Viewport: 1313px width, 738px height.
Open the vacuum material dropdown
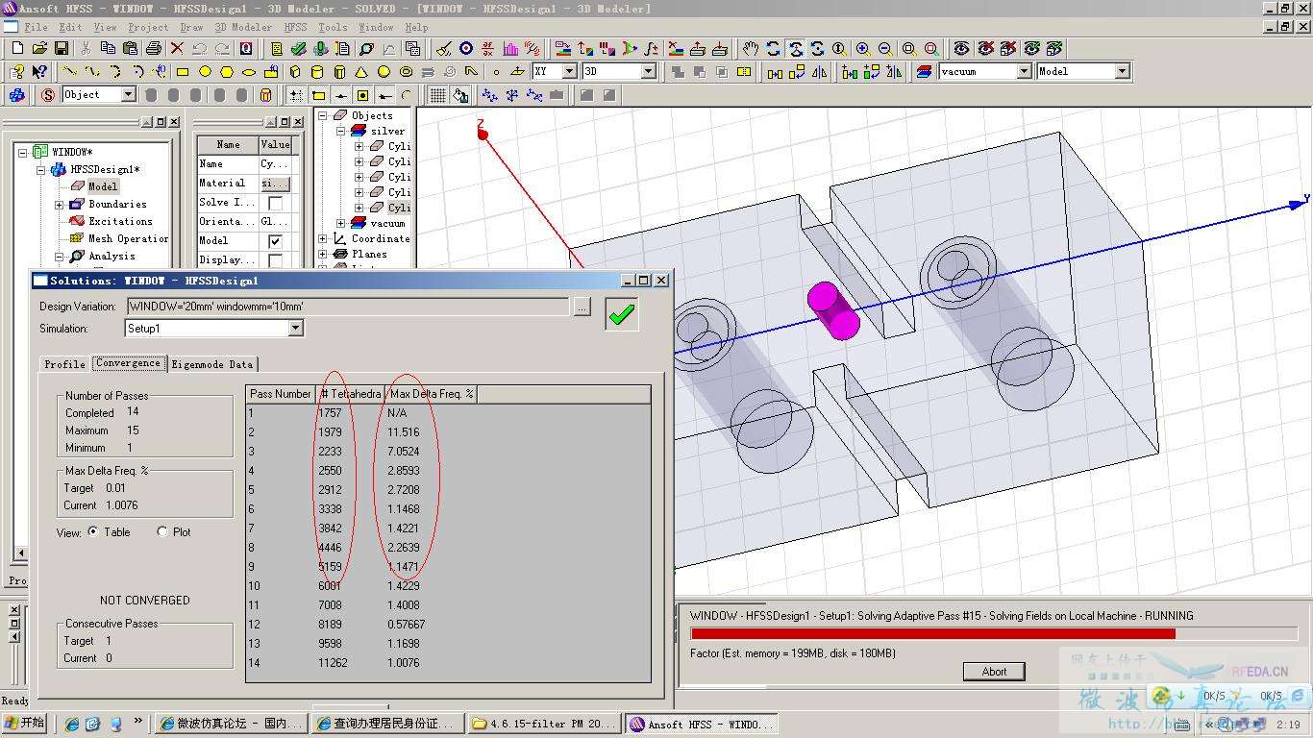[1024, 71]
